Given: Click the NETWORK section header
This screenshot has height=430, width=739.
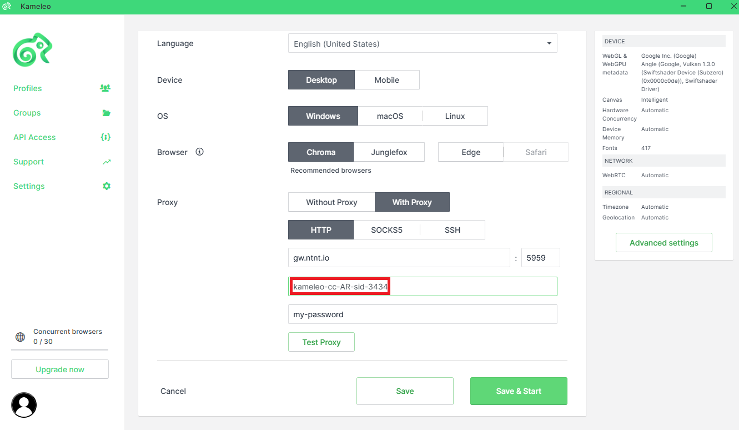Looking at the screenshot, I should pyautogui.click(x=663, y=161).
